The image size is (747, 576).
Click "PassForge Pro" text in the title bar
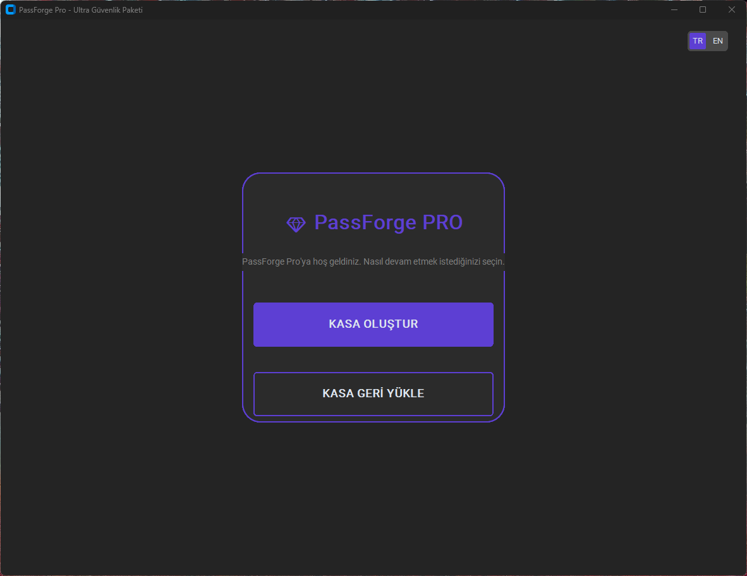(x=42, y=10)
